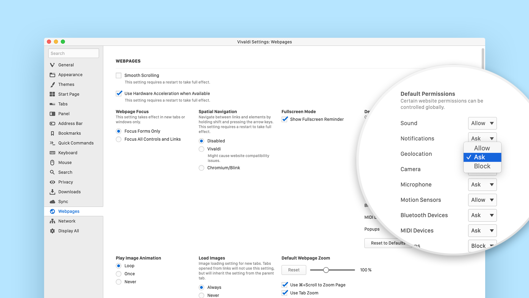Click the Tabs icon in sidebar
529x298 pixels.
[52, 104]
